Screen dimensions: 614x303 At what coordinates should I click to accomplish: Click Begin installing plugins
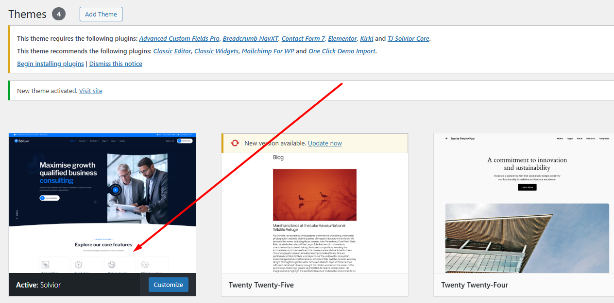click(51, 64)
